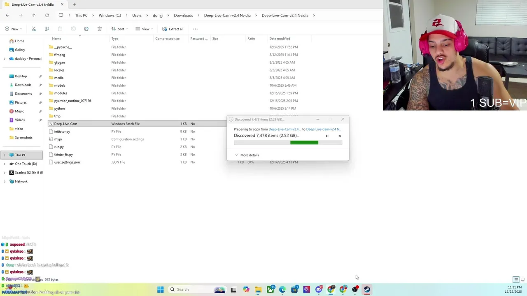Open the Xbox app from the taskbar
This screenshot has width=527, height=296.
point(270,289)
